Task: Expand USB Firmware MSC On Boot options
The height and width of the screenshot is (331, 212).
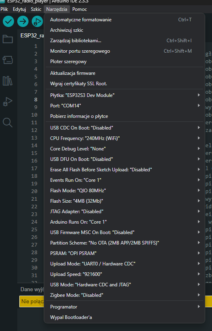Action: coord(124,232)
